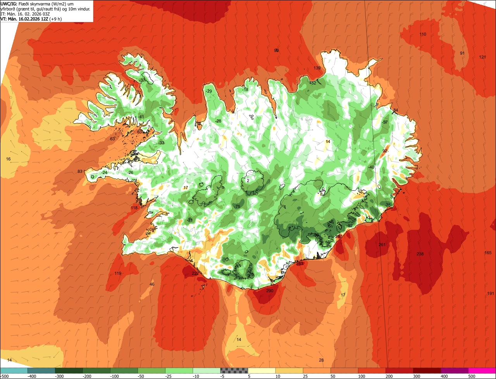Click the title line 'UWC/IG: Flæði skynvarma (W/m2) um'
The height and width of the screenshot is (379, 496).
[37, 3]
